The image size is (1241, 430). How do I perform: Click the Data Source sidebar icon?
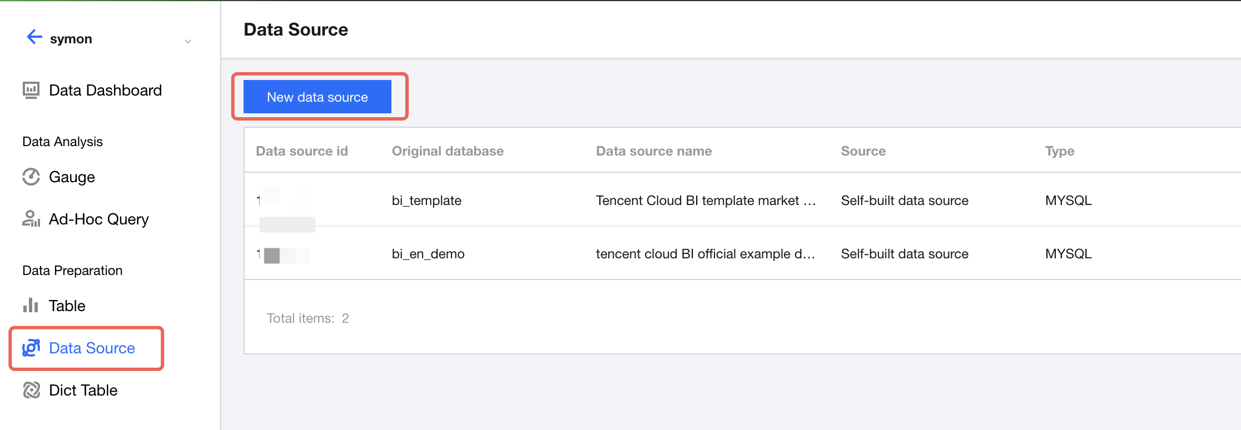[x=31, y=348]
